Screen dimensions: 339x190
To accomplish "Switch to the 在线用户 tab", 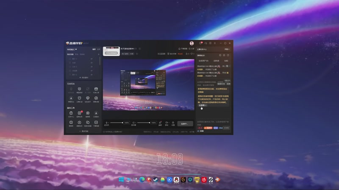I will [203, 61].
